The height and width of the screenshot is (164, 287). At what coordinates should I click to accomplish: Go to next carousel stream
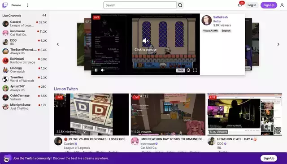pos(278,44)
